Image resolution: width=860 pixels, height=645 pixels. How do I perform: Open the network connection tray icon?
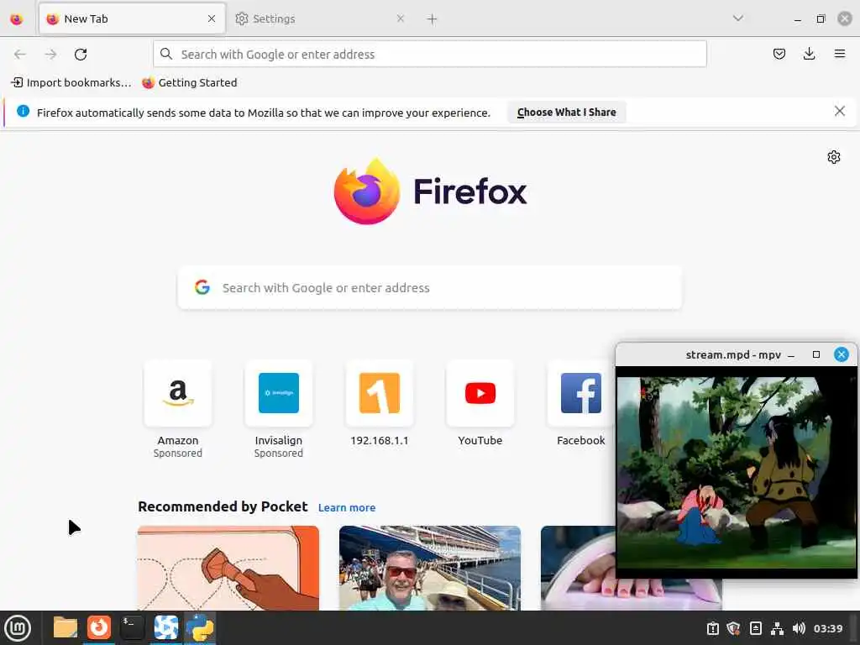[777, 628]
